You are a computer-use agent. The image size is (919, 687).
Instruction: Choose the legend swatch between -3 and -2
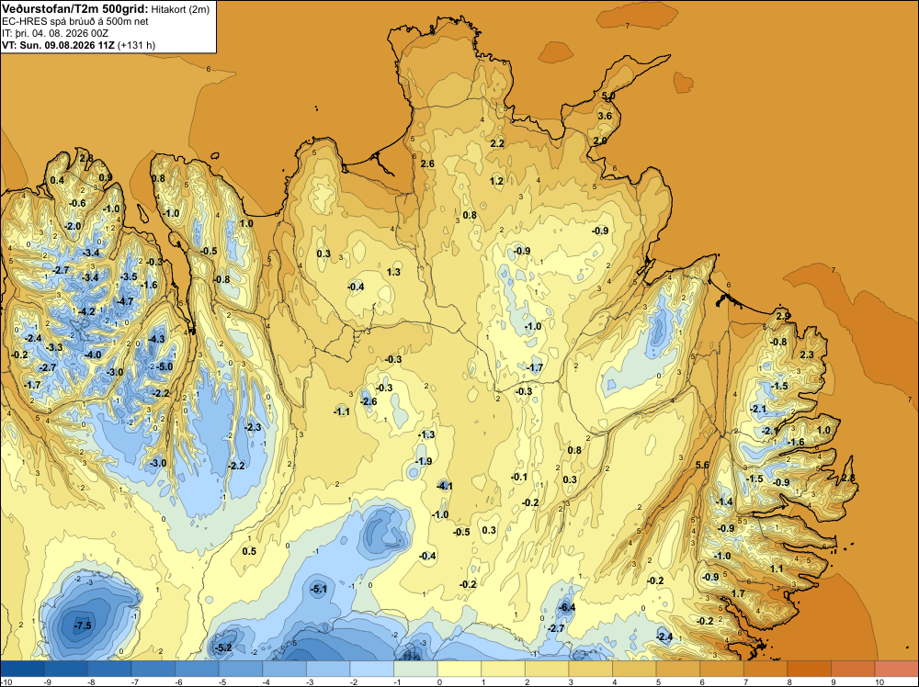point(328,668)
